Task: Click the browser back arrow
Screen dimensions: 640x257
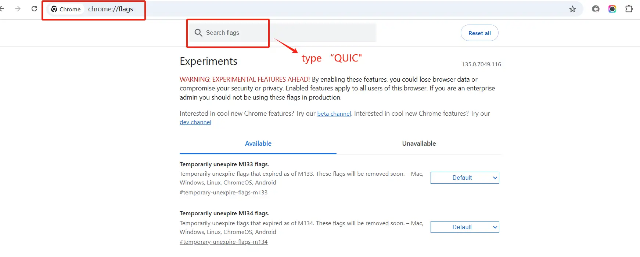Action: pyautogui.click(x=2, y=9)
